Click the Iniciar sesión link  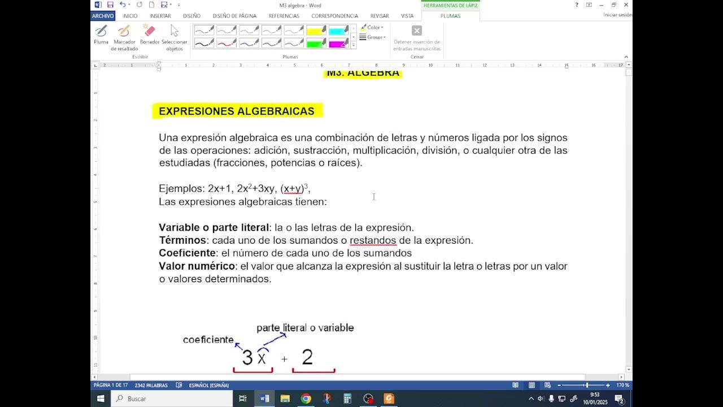pyautogui.click(x=617, y=15)
